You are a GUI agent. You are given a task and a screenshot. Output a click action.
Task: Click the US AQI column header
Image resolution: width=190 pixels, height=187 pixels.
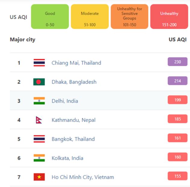(177, 40)
